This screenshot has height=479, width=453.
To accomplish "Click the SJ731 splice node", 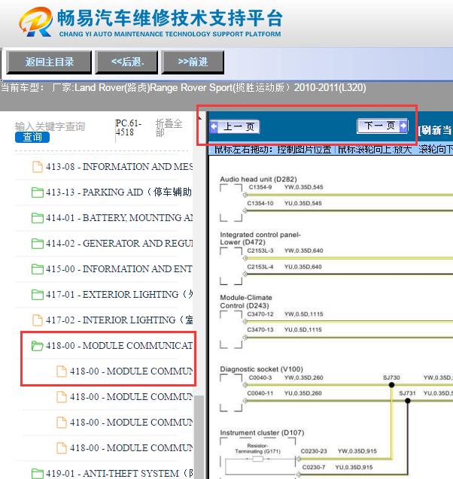I will pos(407,401).
